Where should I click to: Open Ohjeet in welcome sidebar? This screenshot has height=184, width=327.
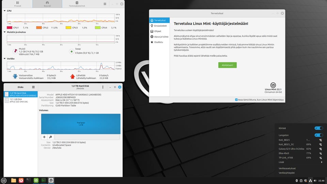tap(159, 31)
